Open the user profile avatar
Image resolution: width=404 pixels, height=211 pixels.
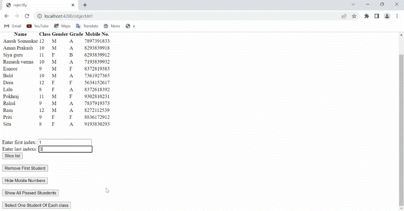tap(387, 16)
